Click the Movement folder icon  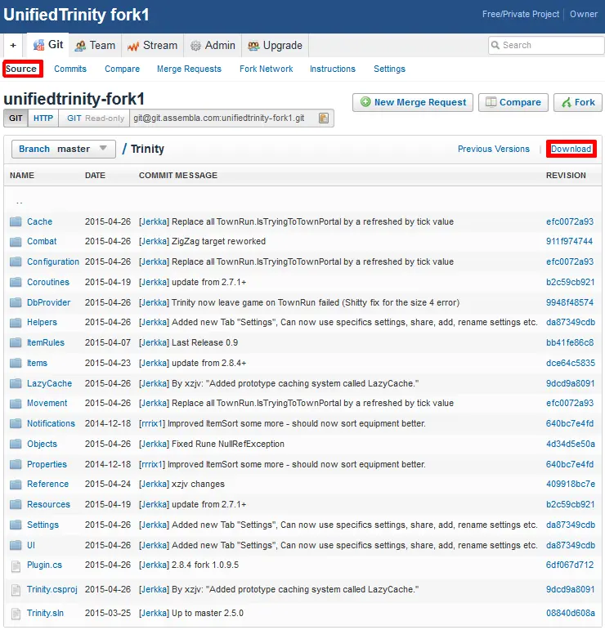pos(16,404)
